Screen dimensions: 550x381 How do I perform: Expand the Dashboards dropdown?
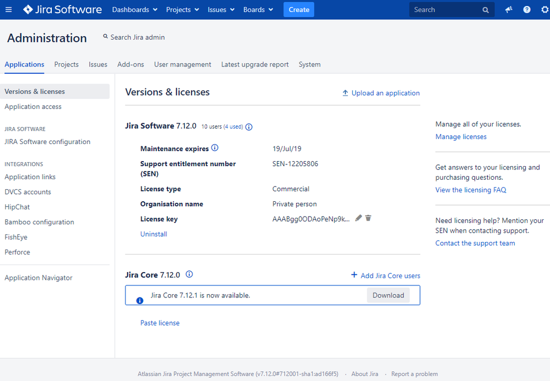tap(135, 10)
